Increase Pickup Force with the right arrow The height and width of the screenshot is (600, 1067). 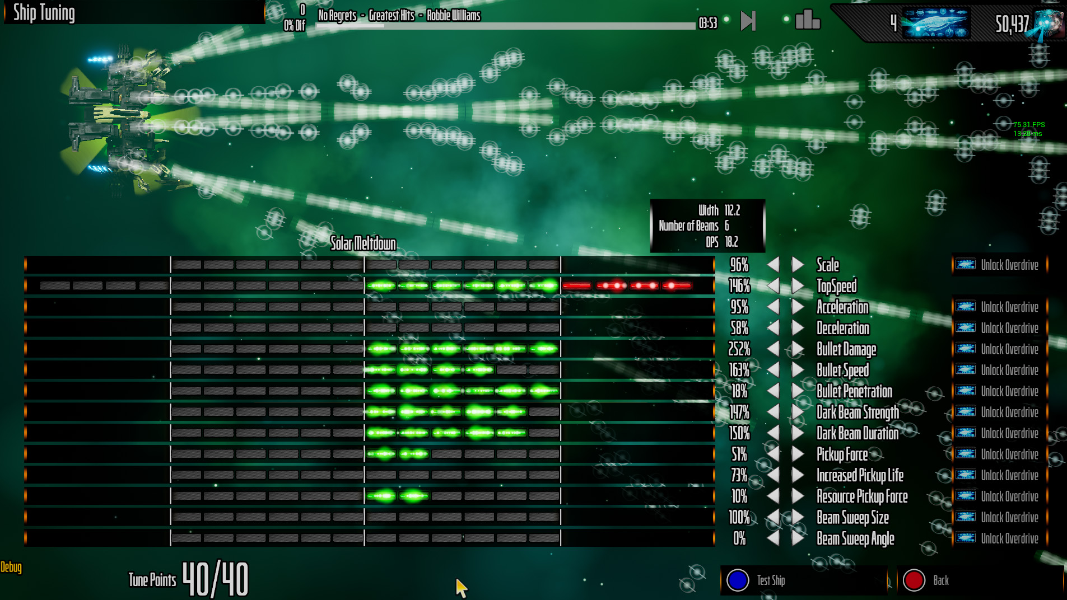(798, 454)
